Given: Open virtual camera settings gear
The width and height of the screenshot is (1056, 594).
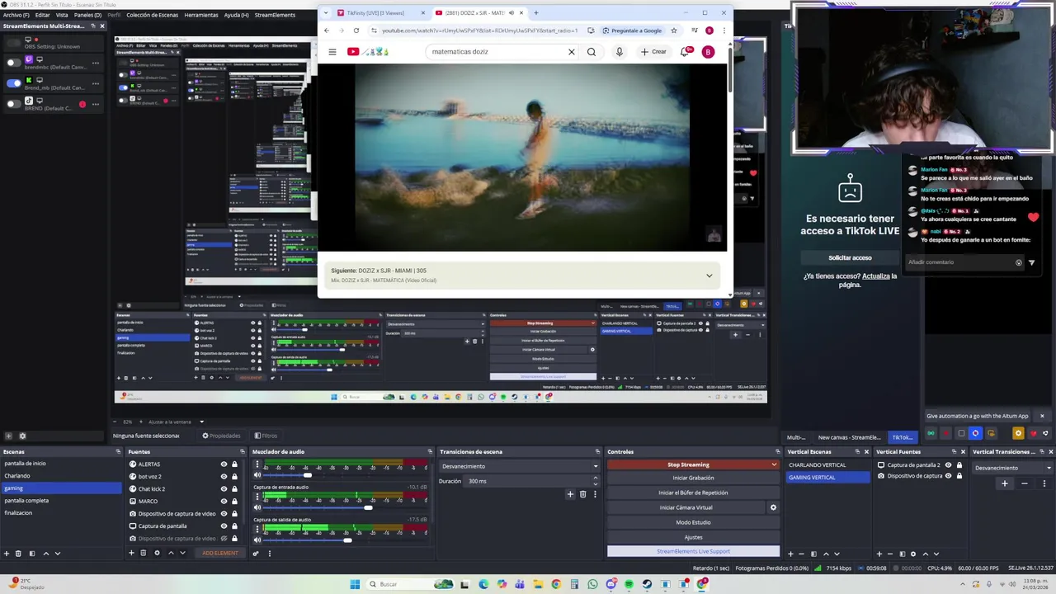Looking at the screenshot, I should 773,507.
